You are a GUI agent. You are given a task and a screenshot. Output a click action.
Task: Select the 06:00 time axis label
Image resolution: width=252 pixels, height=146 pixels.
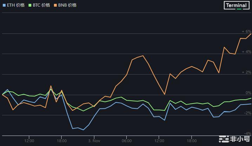click(x=127, y=141)
